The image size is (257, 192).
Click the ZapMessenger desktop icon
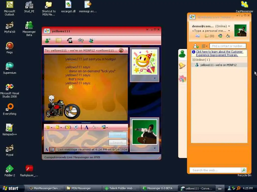pyautogui.click(x=244, y=7)
